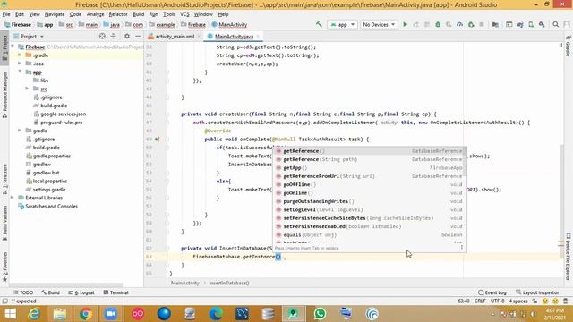Viewport: 573px width, 322px height.
Task: Open the Build menu
Action: (138, 14)
